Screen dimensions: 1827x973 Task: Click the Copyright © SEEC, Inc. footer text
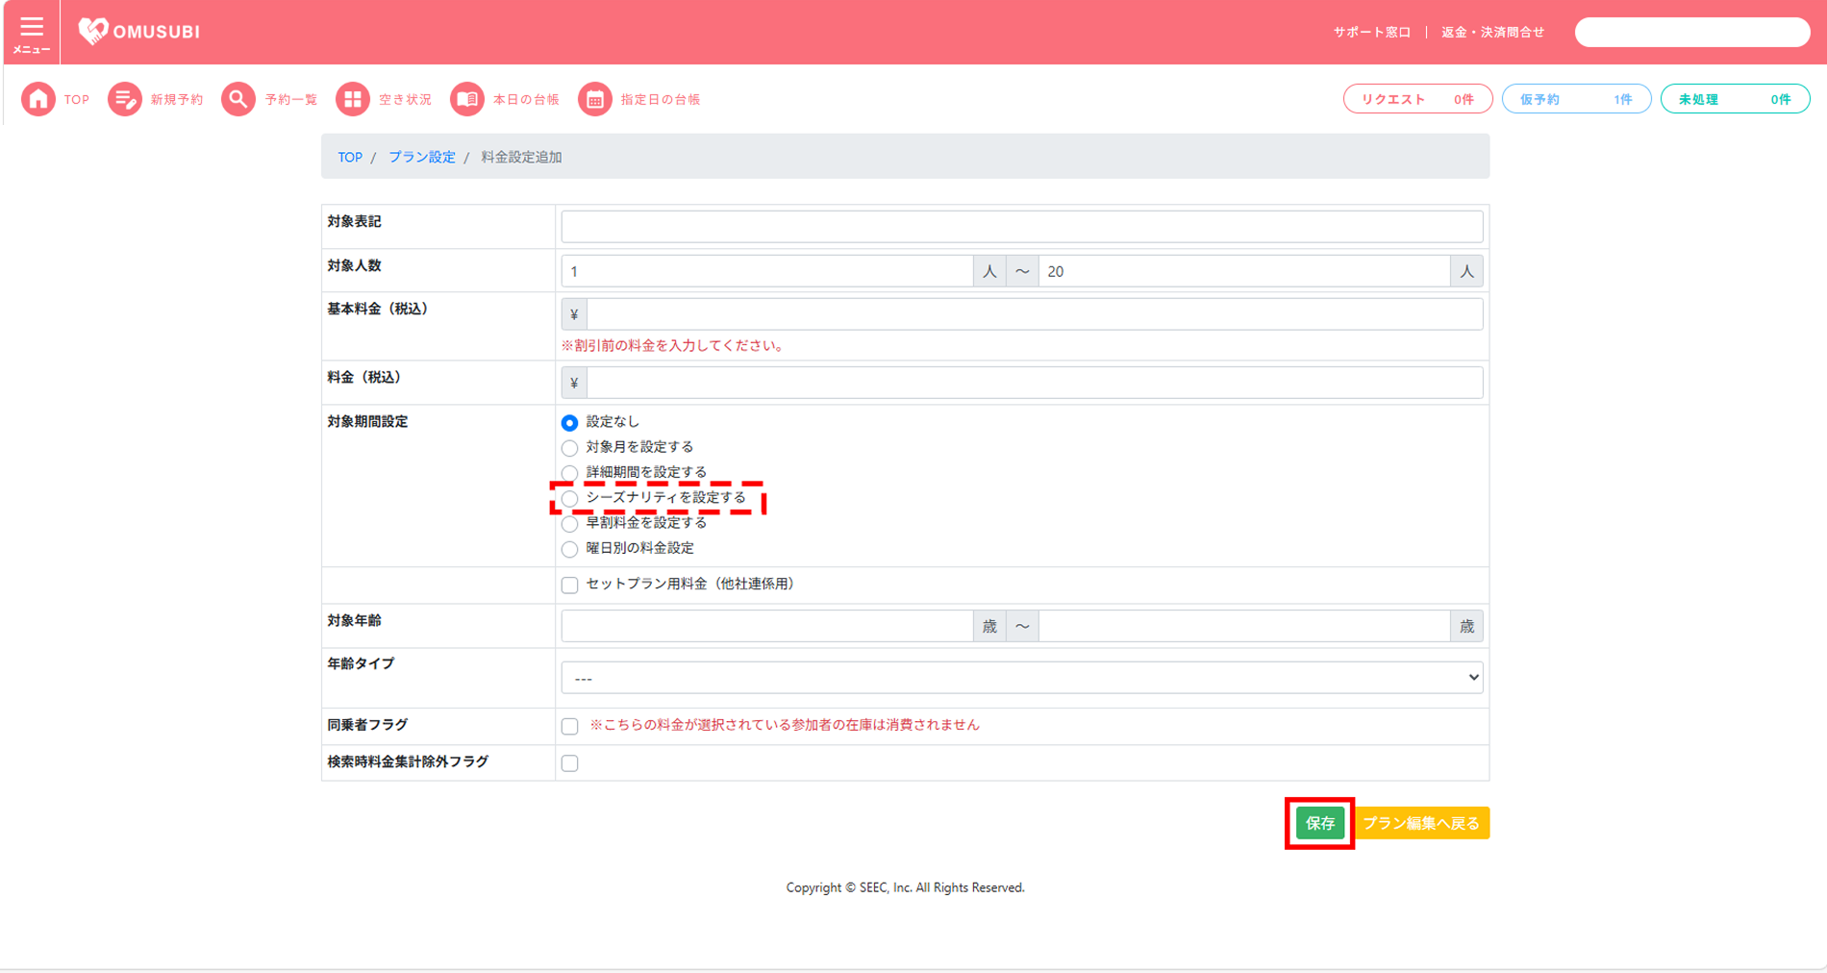click(905, 887)
